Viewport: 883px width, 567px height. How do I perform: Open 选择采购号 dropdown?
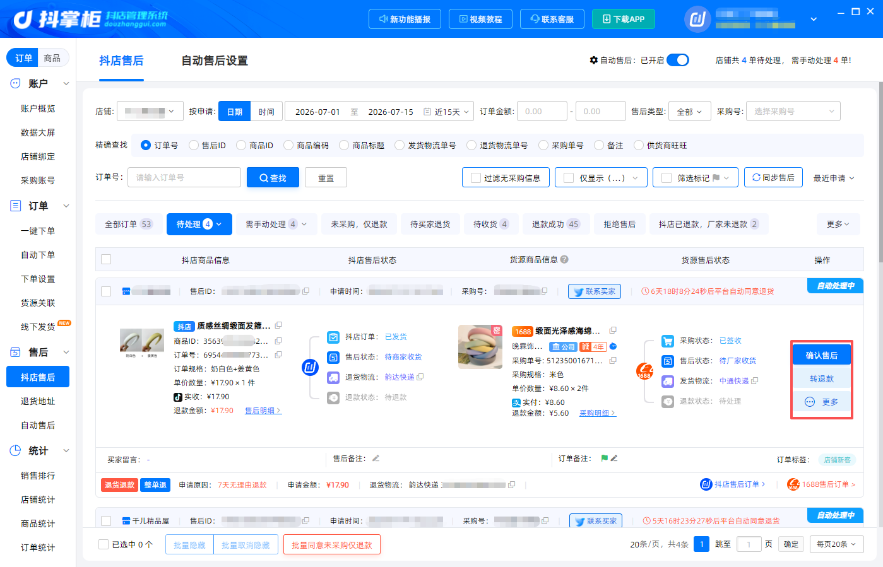coord(793,112)
